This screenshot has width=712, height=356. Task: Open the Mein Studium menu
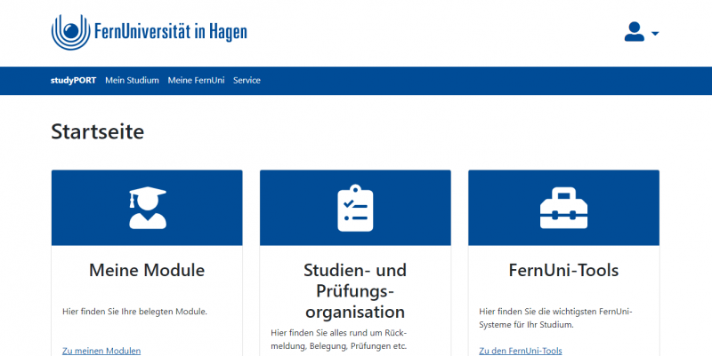[132, 80]
